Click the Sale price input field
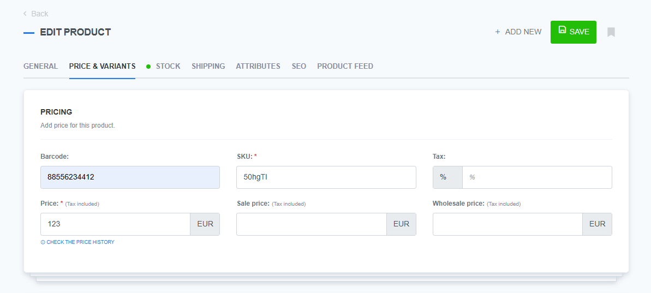The height and width of the screenshot is (293, 651). click(312, 224)
